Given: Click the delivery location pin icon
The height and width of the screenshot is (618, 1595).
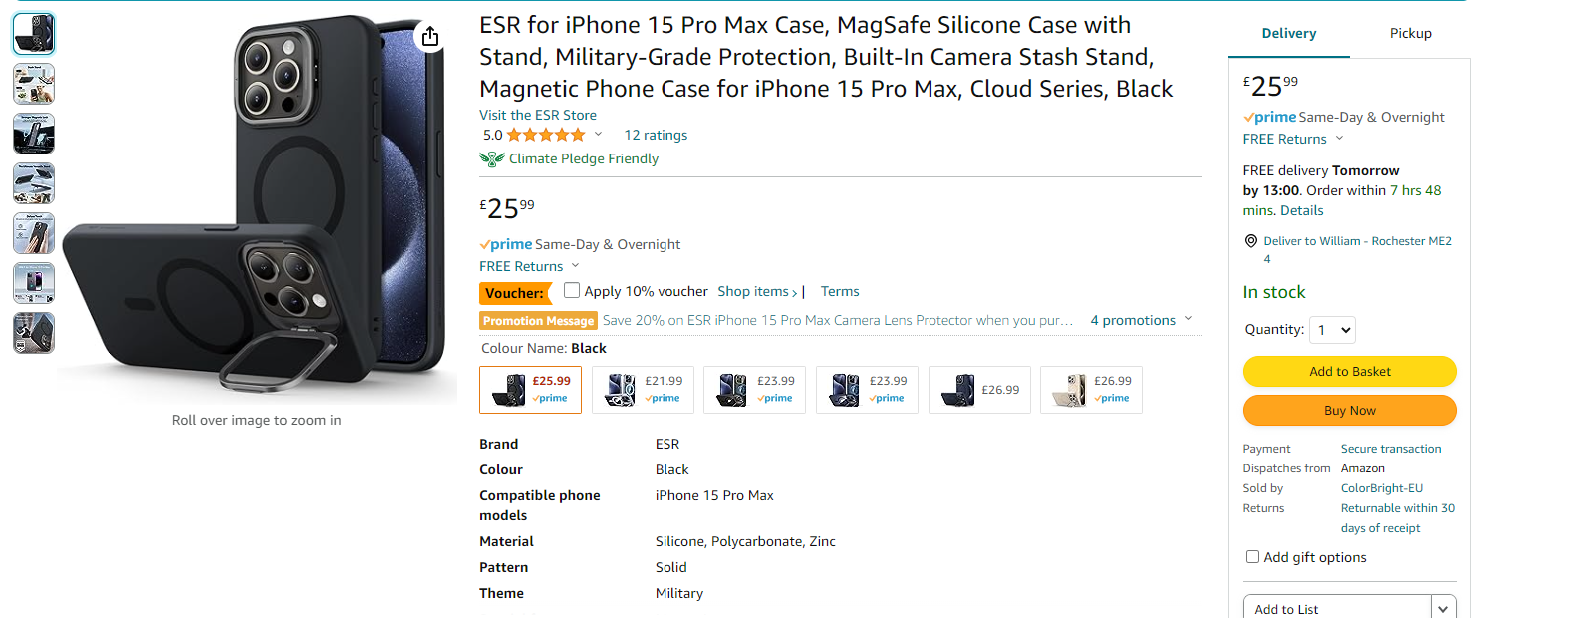Looking at the screenshot, I should point(1251,241).
